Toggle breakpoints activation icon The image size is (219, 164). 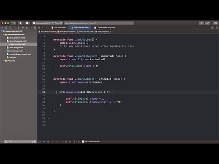pyautogui.click(x=44, y=142)
